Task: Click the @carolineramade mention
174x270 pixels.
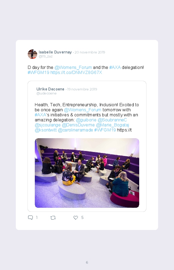Action: coord(75,130)
